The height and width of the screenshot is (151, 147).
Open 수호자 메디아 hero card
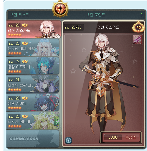[x=33, y=120]
